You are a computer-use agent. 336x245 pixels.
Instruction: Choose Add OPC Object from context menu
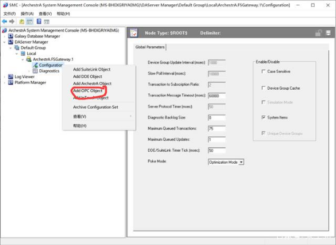[88, 91]
